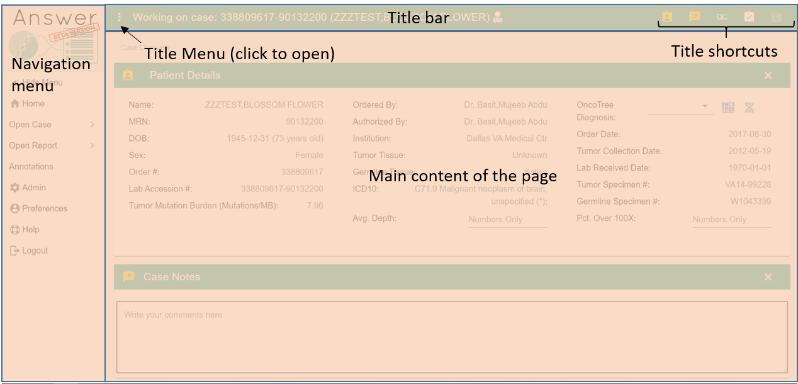Click Germline Specimen # W1043399
Image resolution: width=798 pixels, height=384 pixels.
click(750, 201)
